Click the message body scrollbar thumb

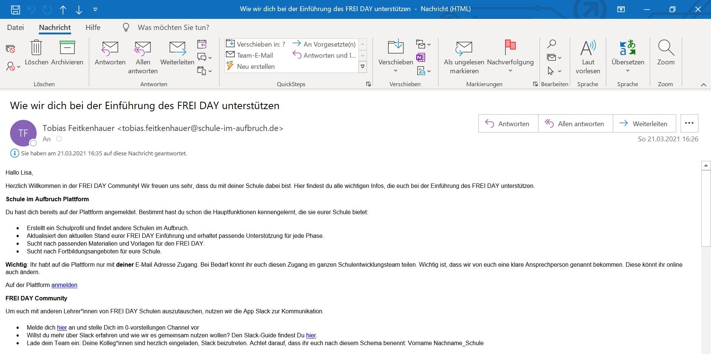(x=706, y=208)
